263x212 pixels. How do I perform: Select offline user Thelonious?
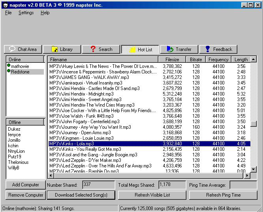18,162
